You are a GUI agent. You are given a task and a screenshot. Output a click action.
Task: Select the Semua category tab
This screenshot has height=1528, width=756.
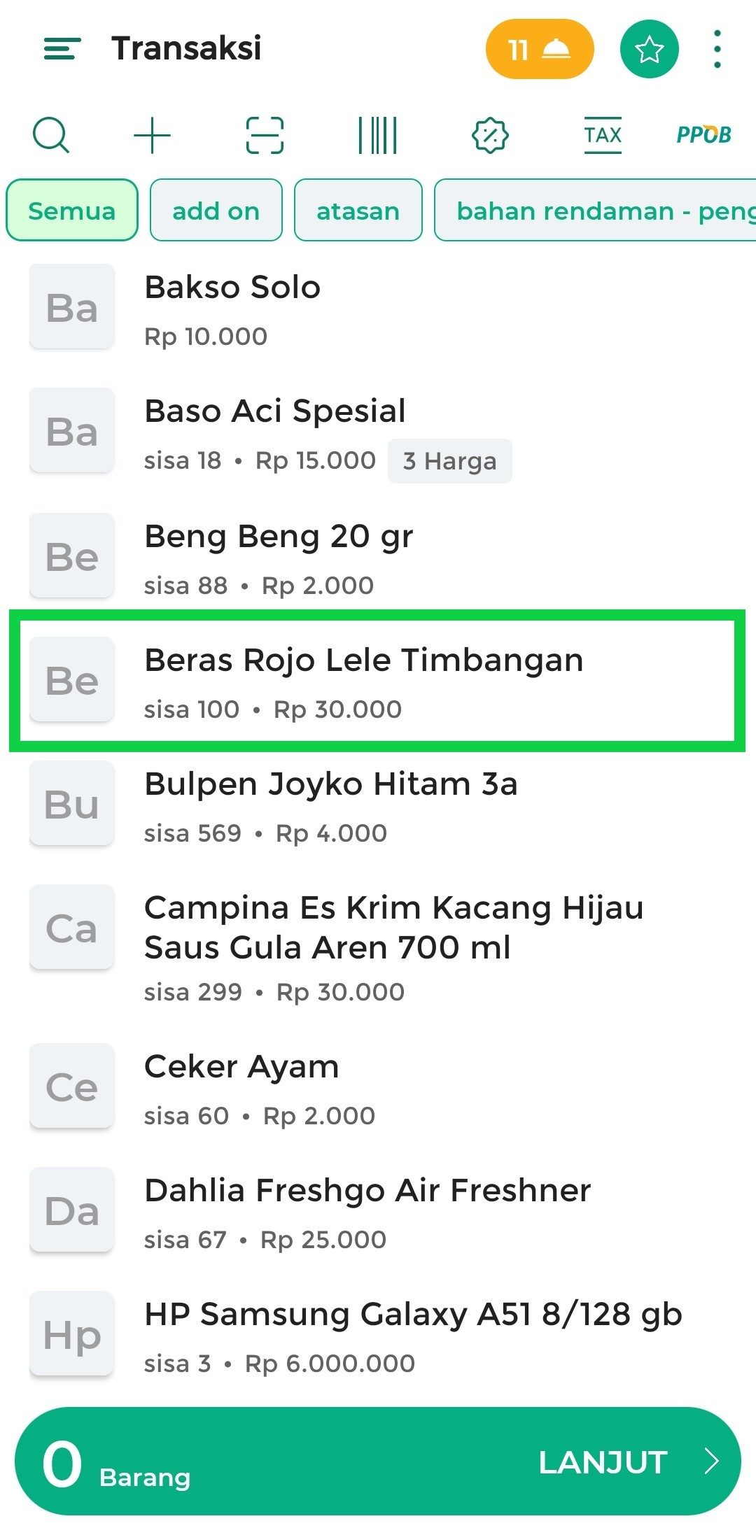pos(72,211)
